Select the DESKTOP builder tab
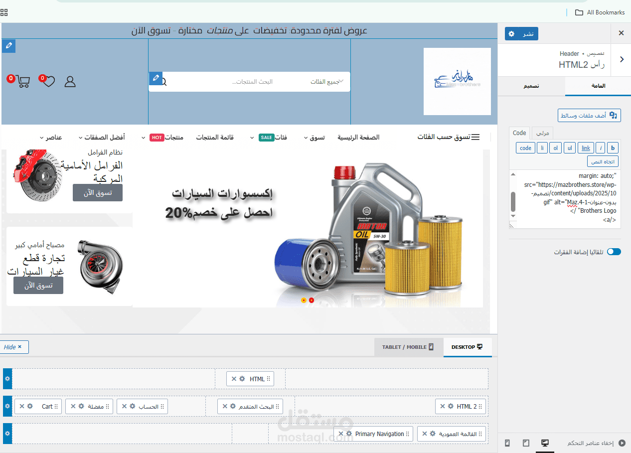This screenshot has width=631, height=453. pos(467,347)
